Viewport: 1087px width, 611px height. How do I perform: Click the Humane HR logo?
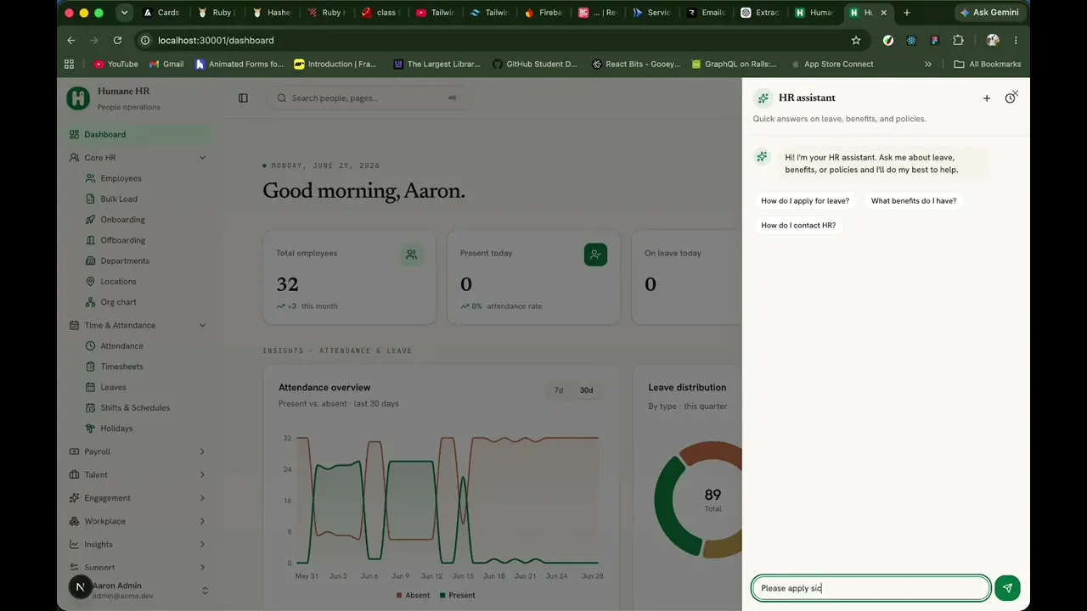[x=78, y=98]
